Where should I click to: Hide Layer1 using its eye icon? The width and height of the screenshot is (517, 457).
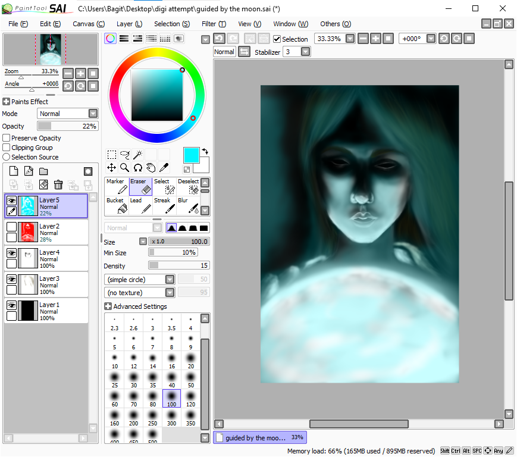(x=11, y=305)
